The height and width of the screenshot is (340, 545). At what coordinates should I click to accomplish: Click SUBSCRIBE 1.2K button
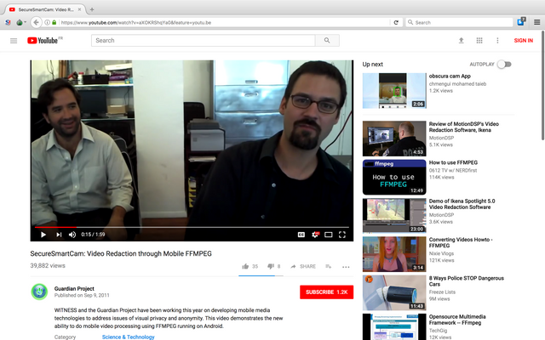327,292
